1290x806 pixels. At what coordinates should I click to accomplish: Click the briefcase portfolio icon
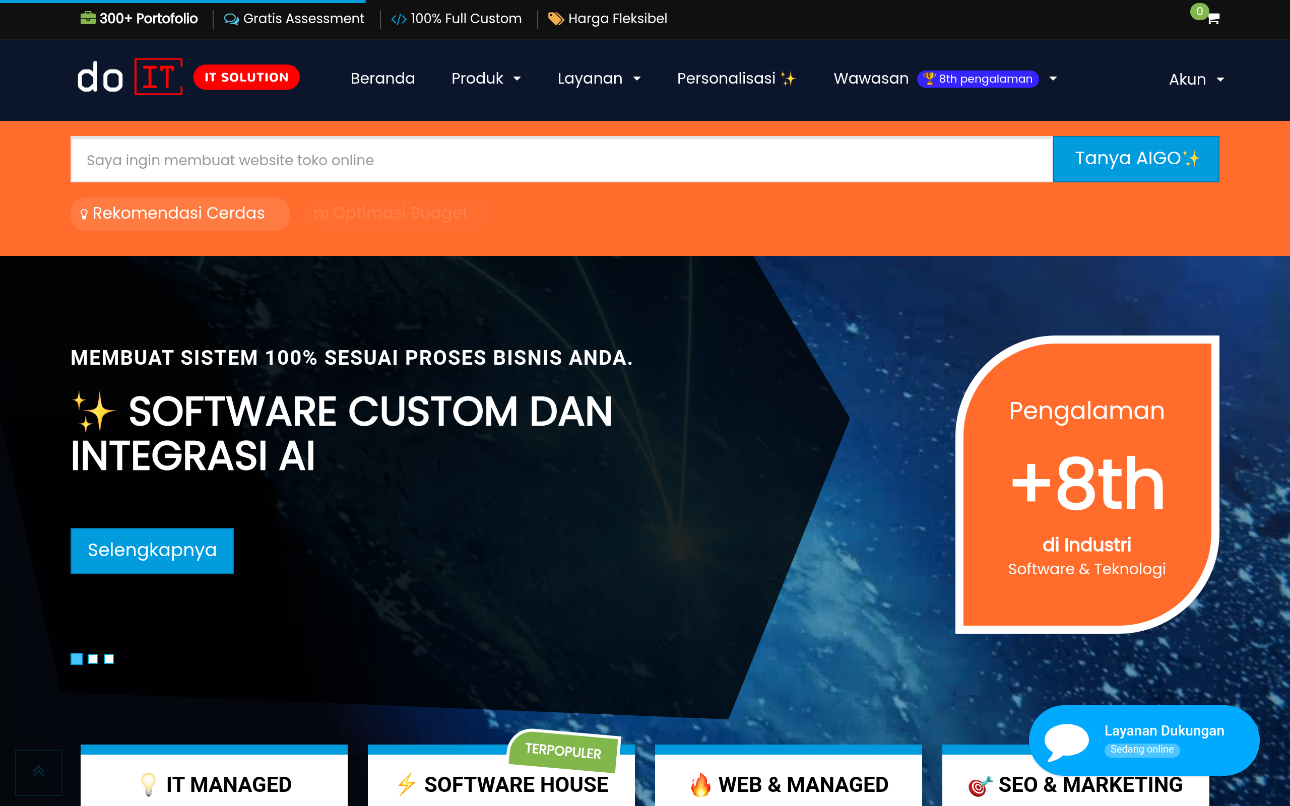pos(88,19)
